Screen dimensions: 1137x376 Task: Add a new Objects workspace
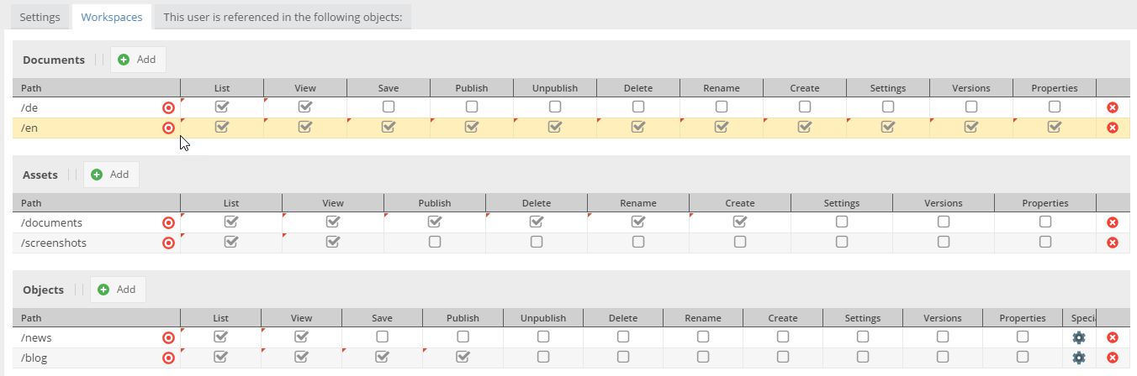coord(117,290)
